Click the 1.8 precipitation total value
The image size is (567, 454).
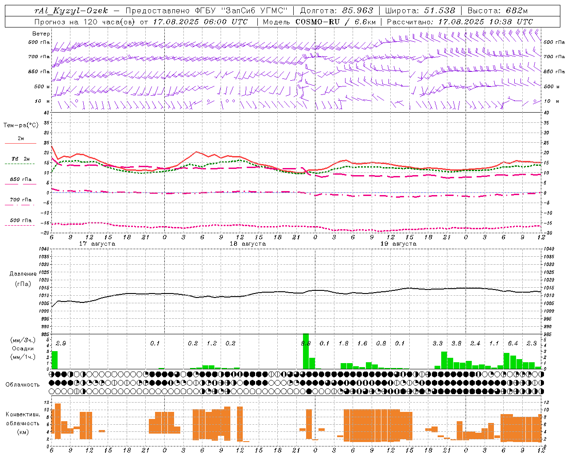pos(343,344)
